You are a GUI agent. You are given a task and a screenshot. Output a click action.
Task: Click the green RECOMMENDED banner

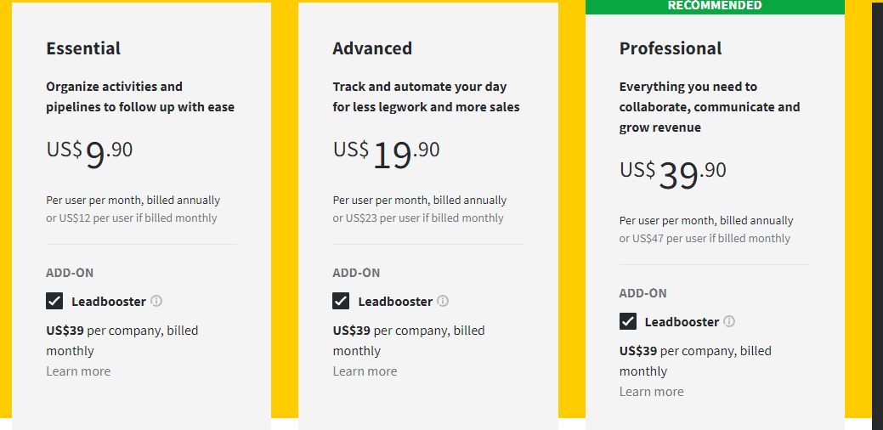[x=716, y=7]
